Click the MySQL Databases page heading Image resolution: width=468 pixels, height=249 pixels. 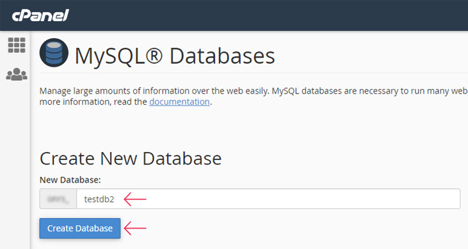175,56
